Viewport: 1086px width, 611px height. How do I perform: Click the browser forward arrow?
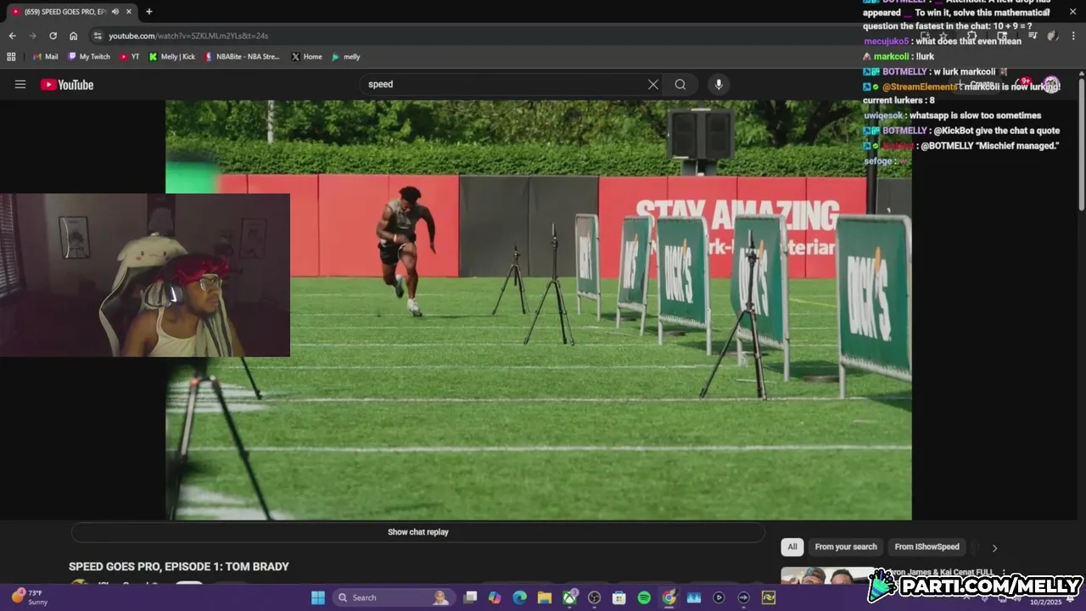coord(32,36)
